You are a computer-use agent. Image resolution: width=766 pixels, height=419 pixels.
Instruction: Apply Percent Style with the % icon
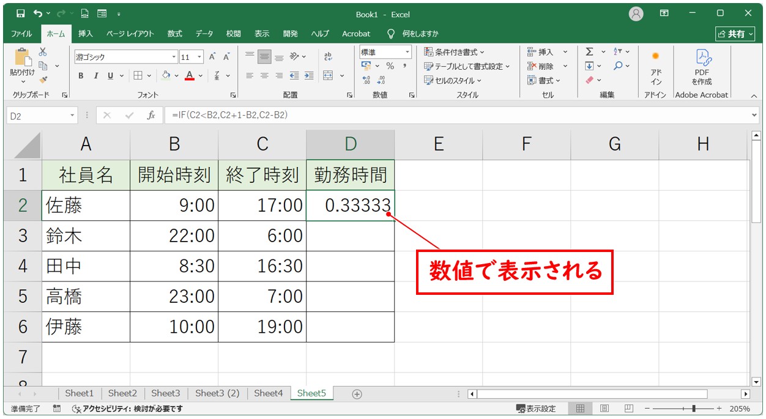tap(390, 66)
